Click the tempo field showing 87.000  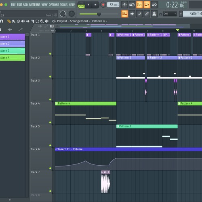[113, 5]
